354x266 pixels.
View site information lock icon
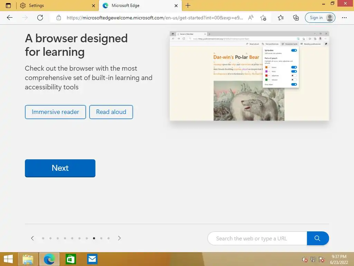coord(59,18)
